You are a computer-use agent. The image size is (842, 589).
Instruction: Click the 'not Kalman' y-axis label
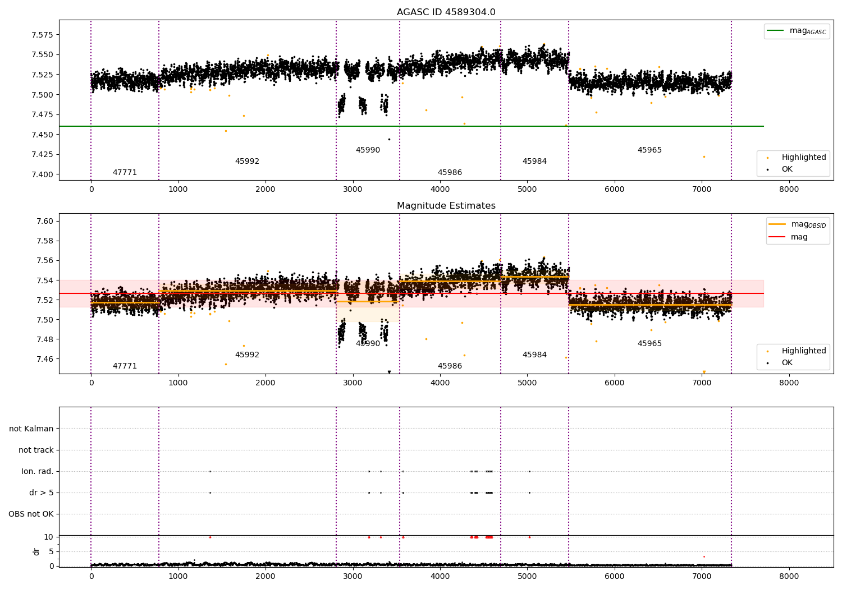point(31,429)
